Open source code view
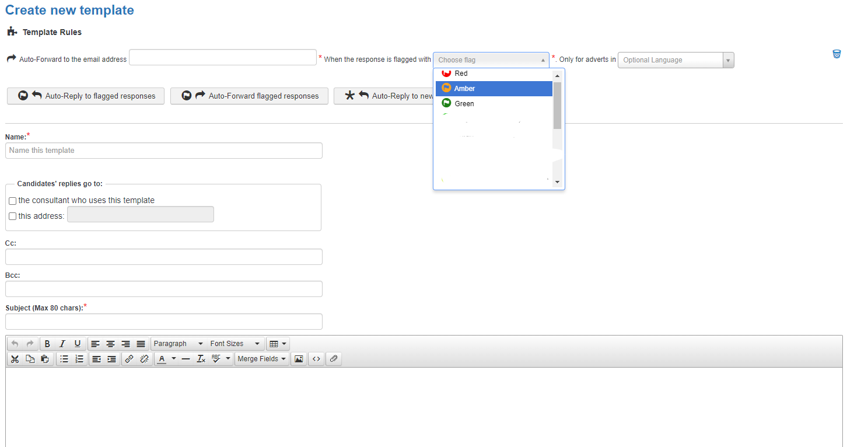Screen dimensions: 847x447 pyautogui.click(x=316, y=359)
